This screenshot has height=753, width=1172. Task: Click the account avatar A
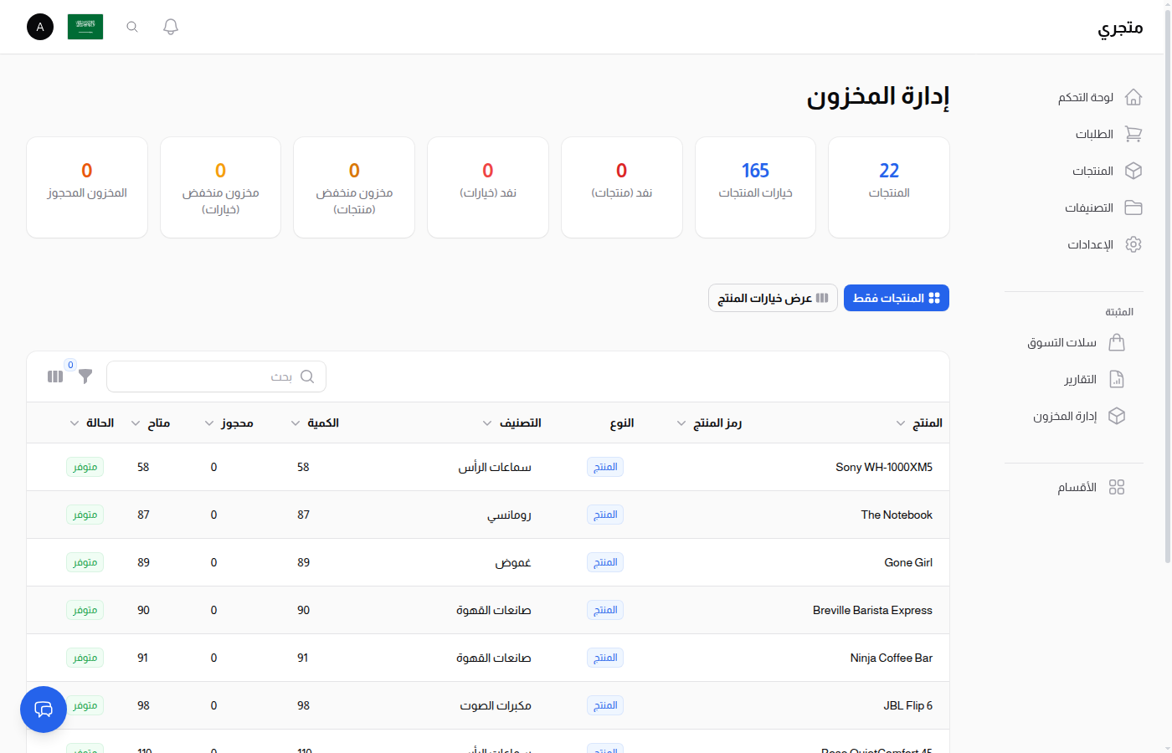tap(39, 27)
